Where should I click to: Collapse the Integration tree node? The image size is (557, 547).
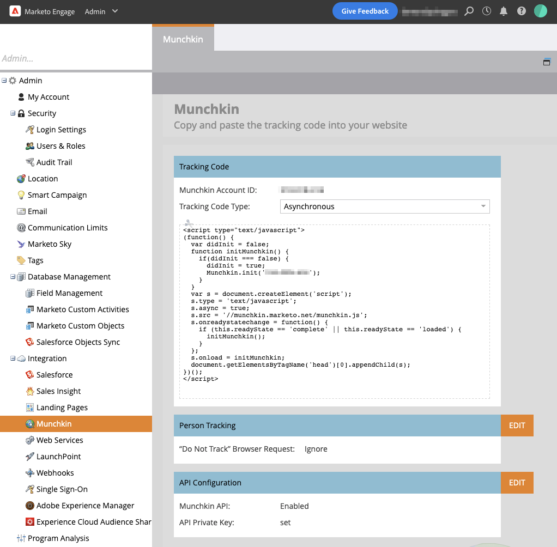(x=13, y=358)
